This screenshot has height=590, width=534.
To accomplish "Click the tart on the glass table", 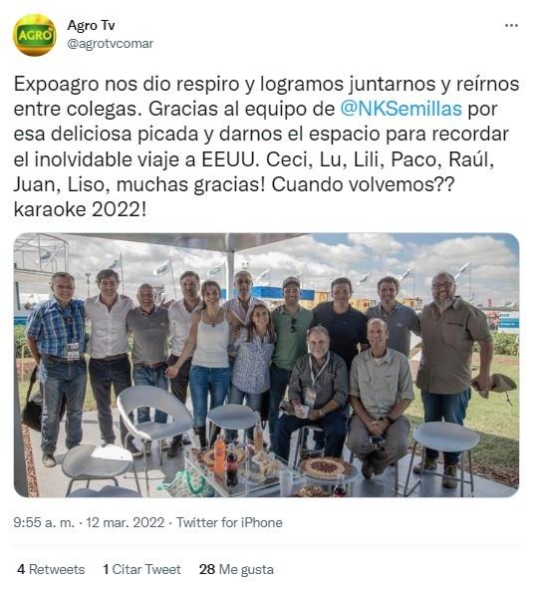I will (x=326, y=467).
